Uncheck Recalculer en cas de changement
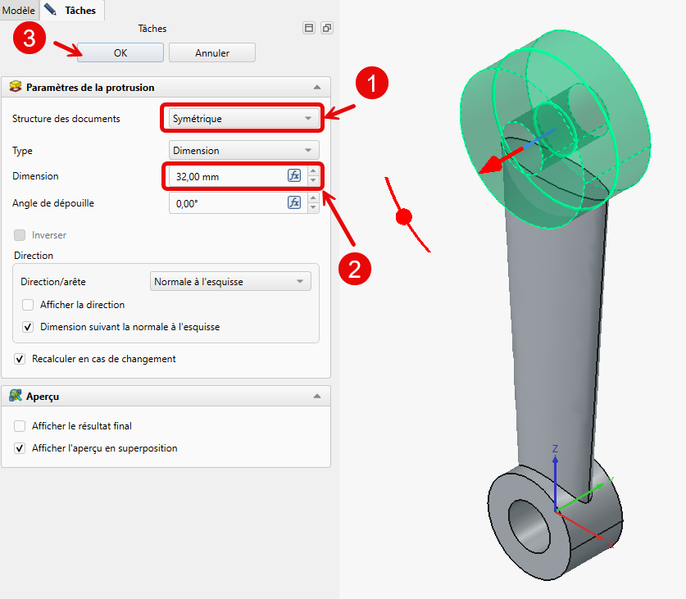The height and width of the screenshot is (599, 686). tap(20, 359)
